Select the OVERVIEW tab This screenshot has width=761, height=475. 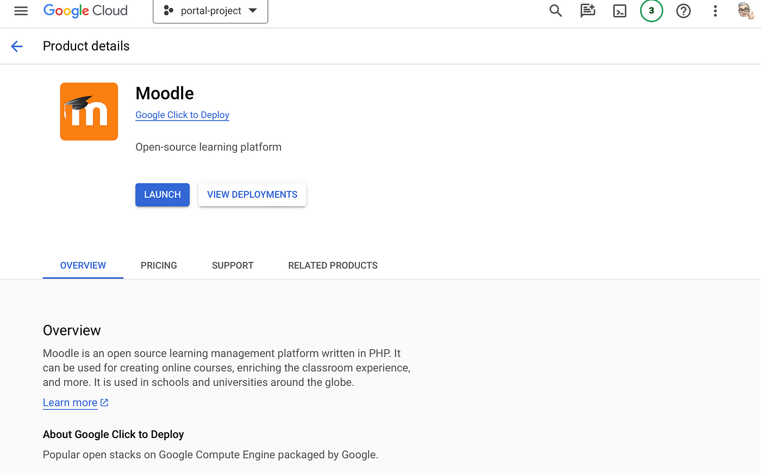click(x=83, y=265)
